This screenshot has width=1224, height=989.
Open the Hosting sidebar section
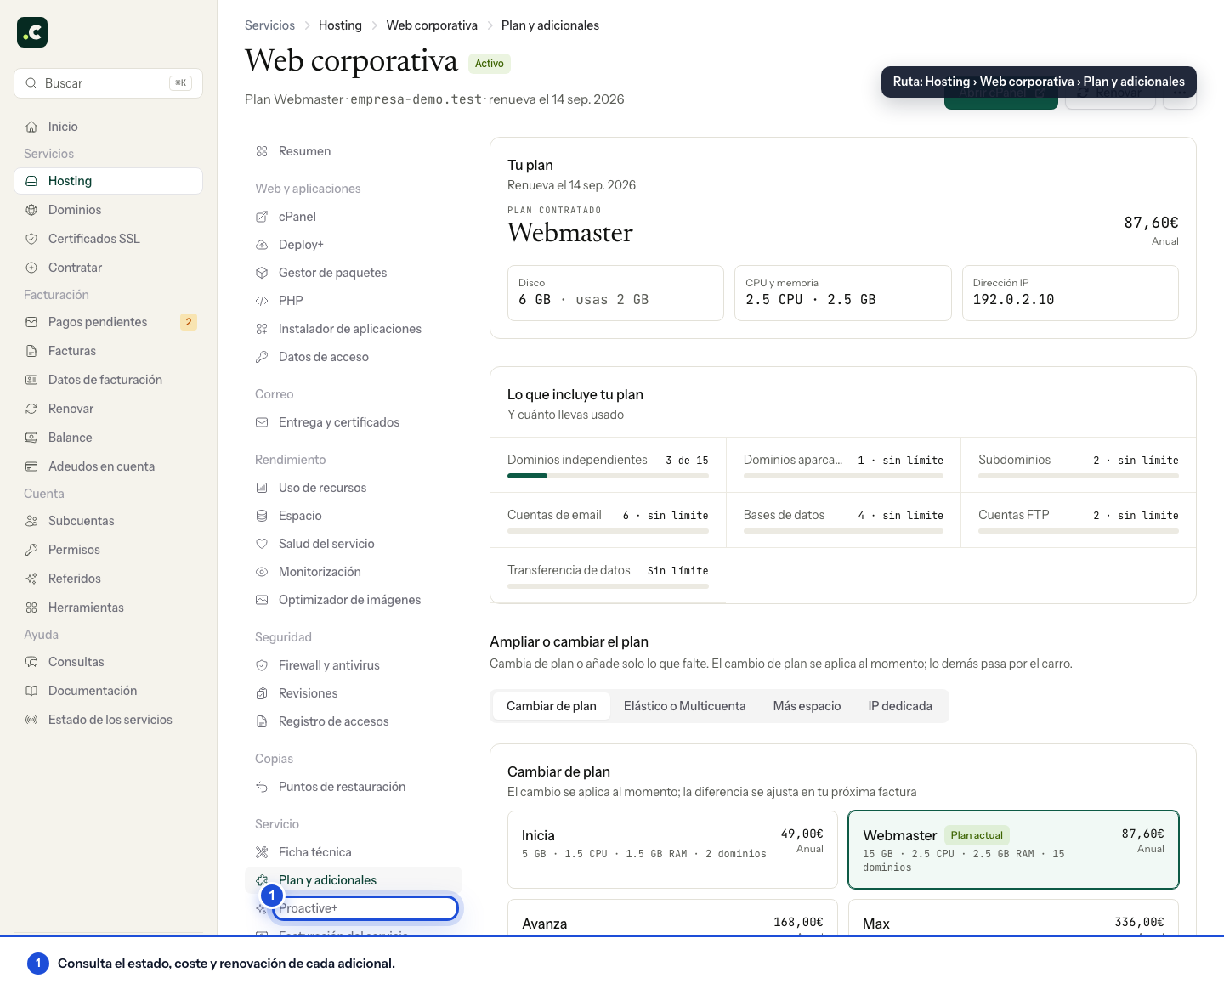[108, 181]
